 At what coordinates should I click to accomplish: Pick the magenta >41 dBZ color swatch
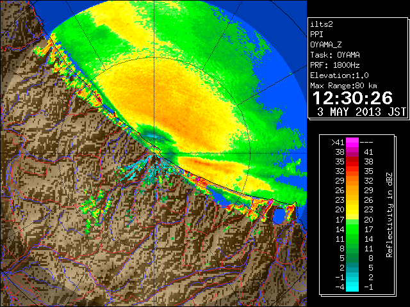click(x=352, y=143)
